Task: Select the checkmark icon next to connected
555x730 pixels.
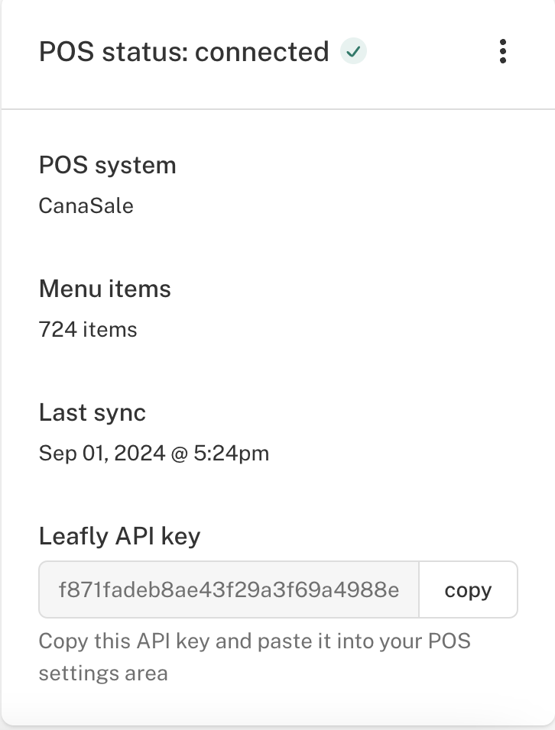Action: coord(353,52)
